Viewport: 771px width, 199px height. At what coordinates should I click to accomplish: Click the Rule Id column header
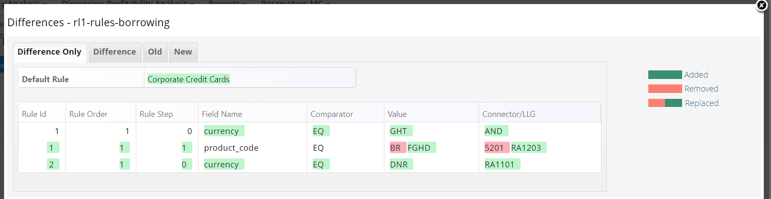[34, 114]
